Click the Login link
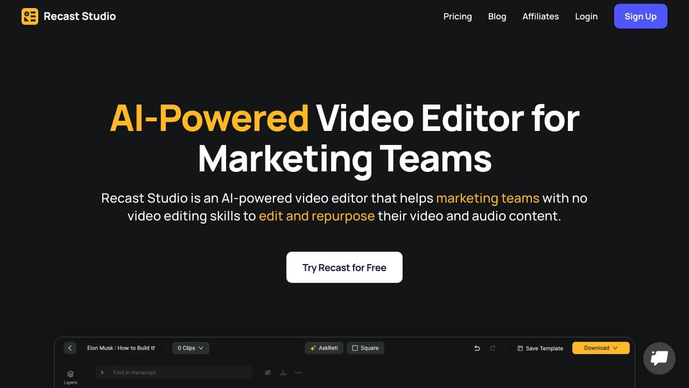The height and width of the screenshot is (388, 689). coord(586,16)
